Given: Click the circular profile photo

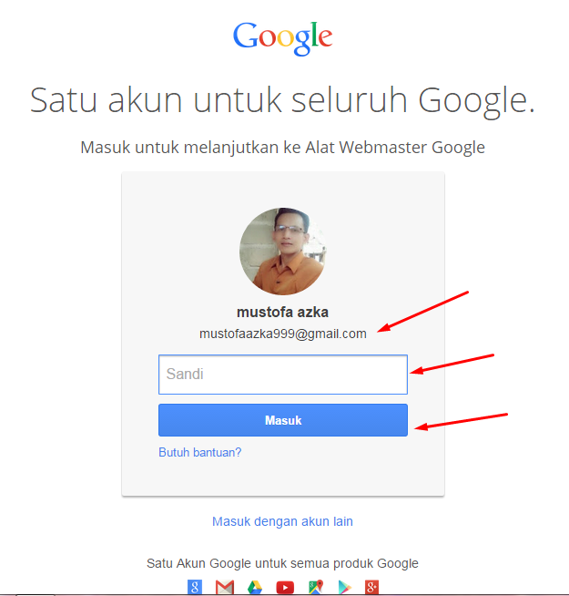Looking at the screenshot, I should click(x=283, y=252).
